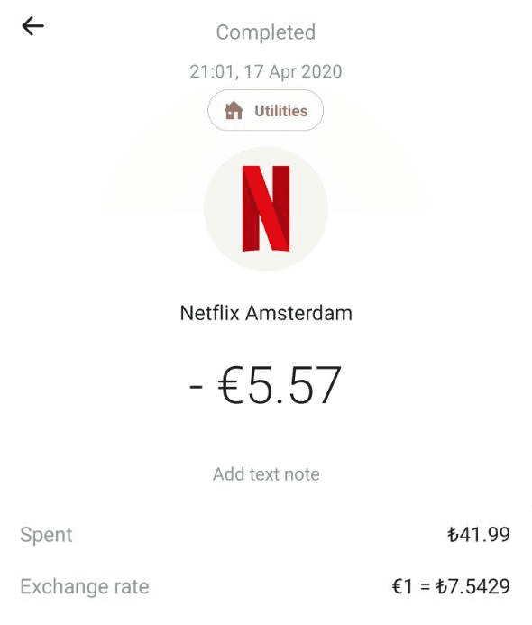Click the €1 in exchange rate
Image resolution: width=532 pixels, height=625 pixels.
tap(402, 586)
